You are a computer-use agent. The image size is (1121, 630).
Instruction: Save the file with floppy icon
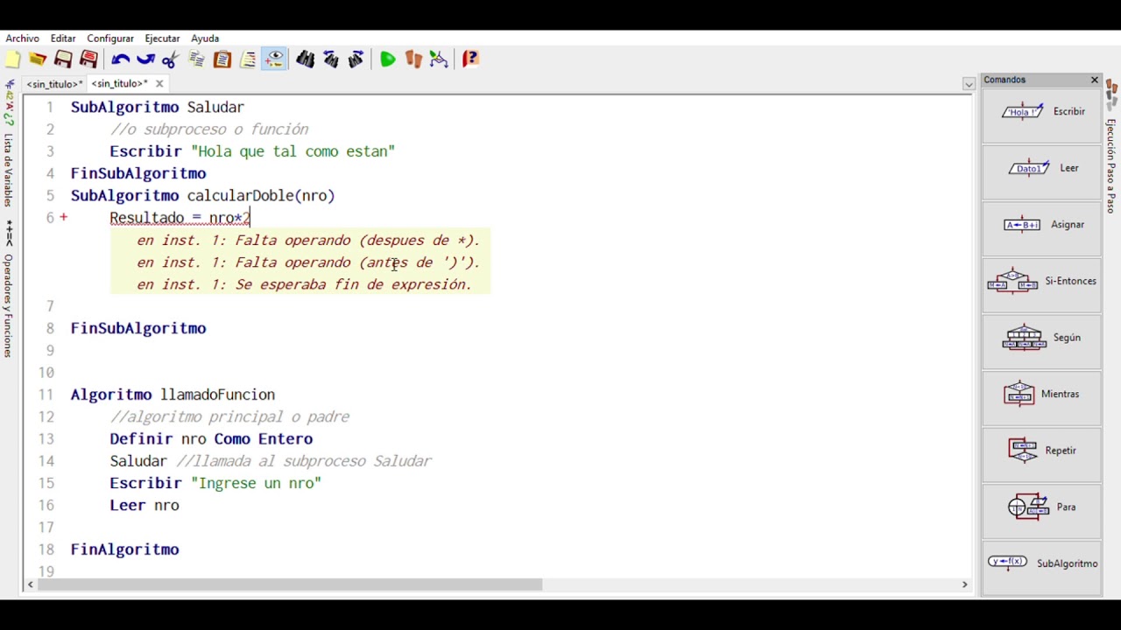click(x=63, y=59)
